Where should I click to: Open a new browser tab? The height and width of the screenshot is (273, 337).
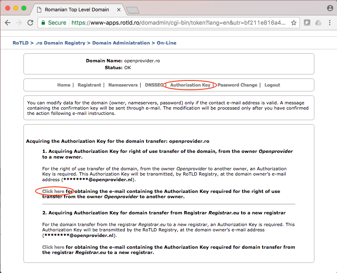pyautogui.click(x=133, y=10)
